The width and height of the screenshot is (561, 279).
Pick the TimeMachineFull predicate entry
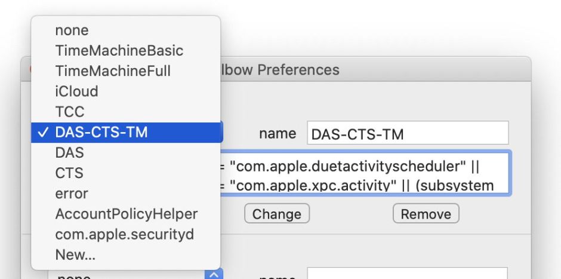113,71
